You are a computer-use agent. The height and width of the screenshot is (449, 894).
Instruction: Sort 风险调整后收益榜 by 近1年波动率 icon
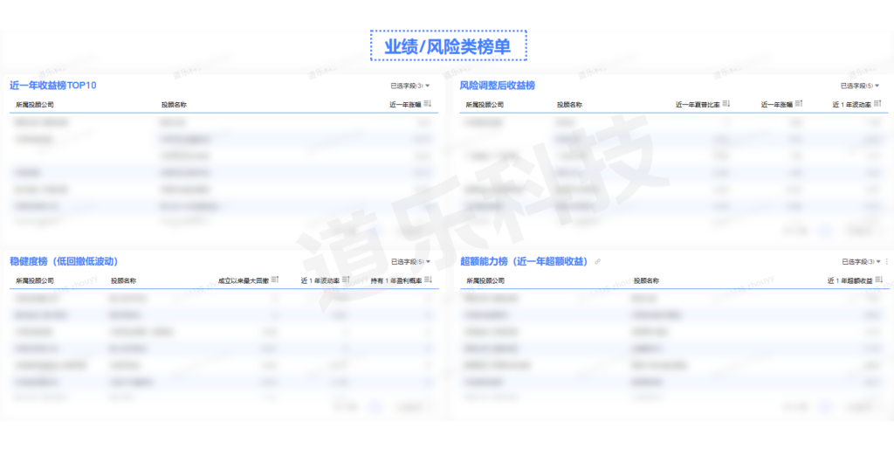click(877, 104)
